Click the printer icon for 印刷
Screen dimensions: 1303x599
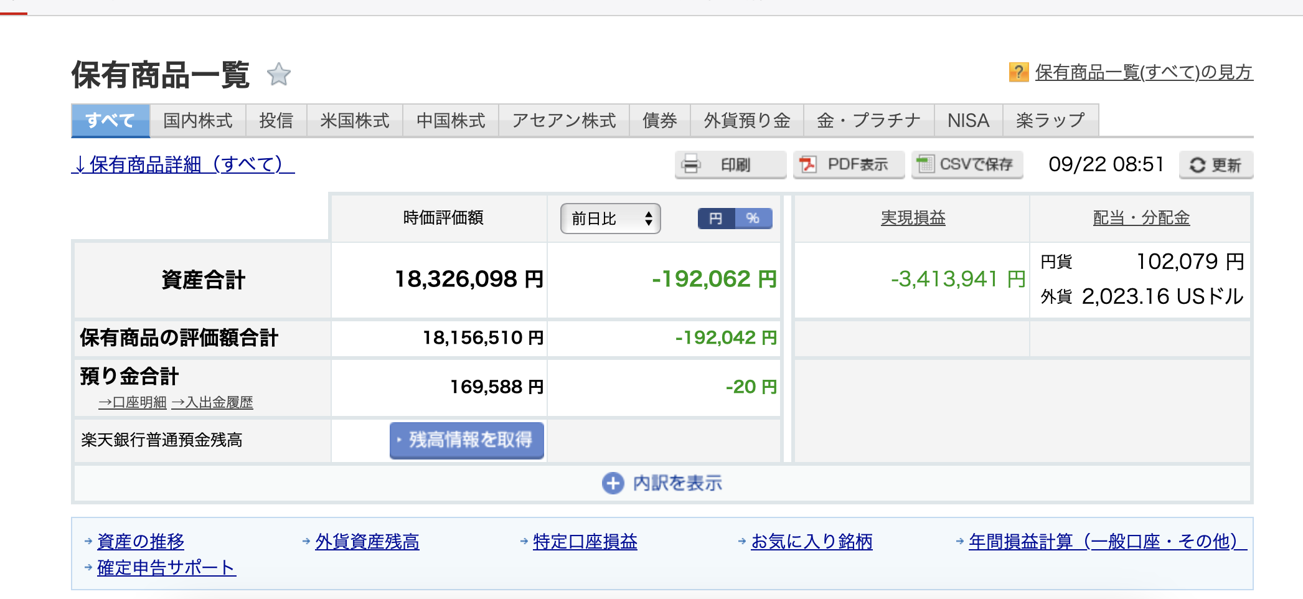point(691,165)
